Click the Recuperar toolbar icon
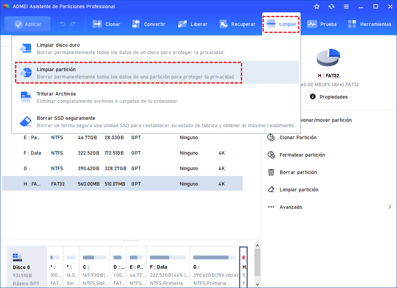The image size is (397, 288). pos(223,24)
